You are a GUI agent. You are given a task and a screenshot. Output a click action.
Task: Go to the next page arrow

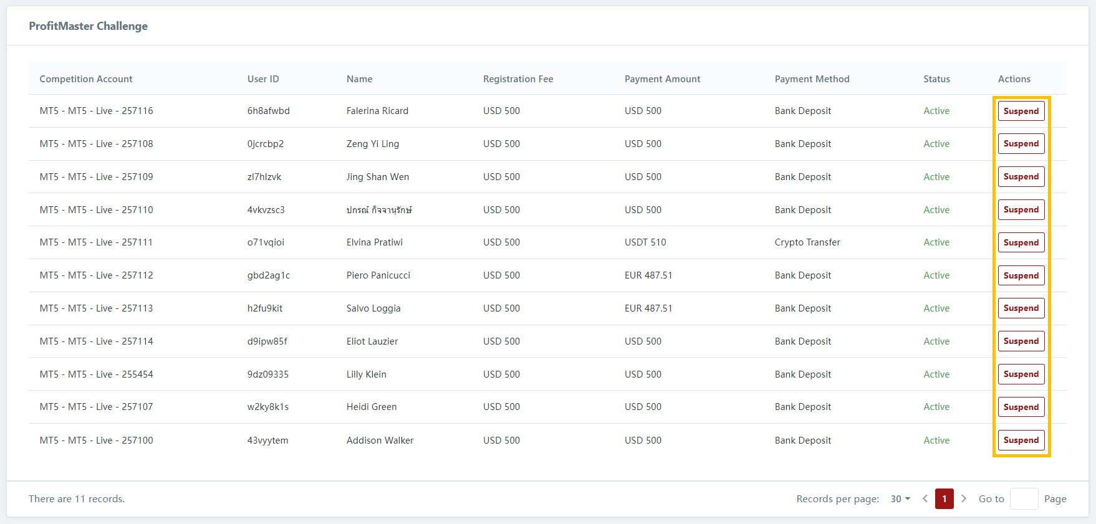tap(964, 499)
